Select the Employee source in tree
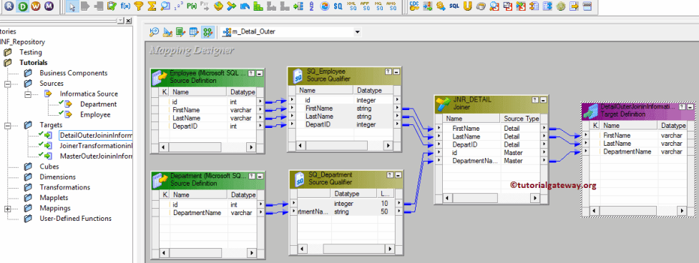 95,114
